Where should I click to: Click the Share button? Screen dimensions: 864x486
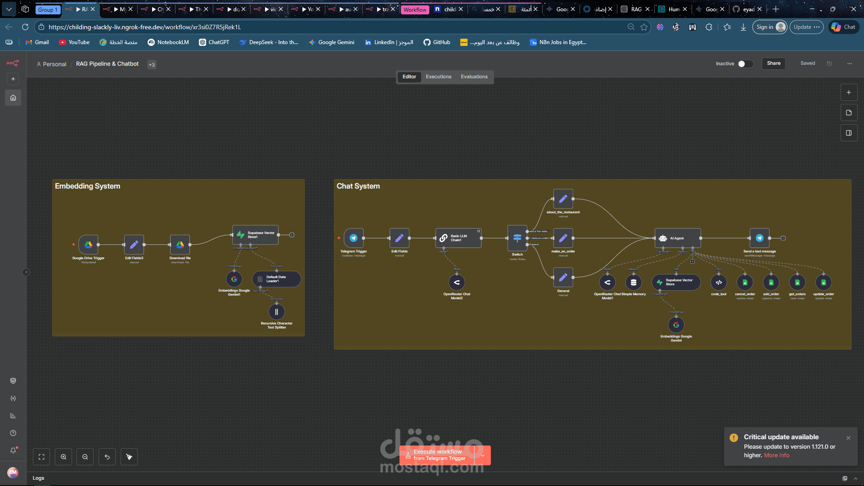[774, 63]
